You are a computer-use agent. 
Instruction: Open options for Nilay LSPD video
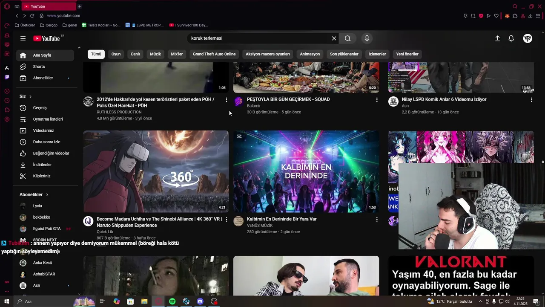pyautogui.click(x=531, y=100)
